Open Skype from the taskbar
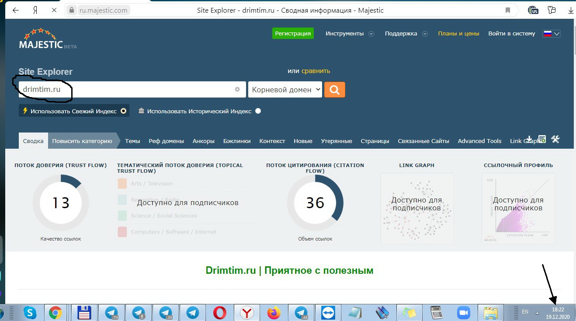Image resolution: width=576 pixels, height=321 pixels. (30, 313)
